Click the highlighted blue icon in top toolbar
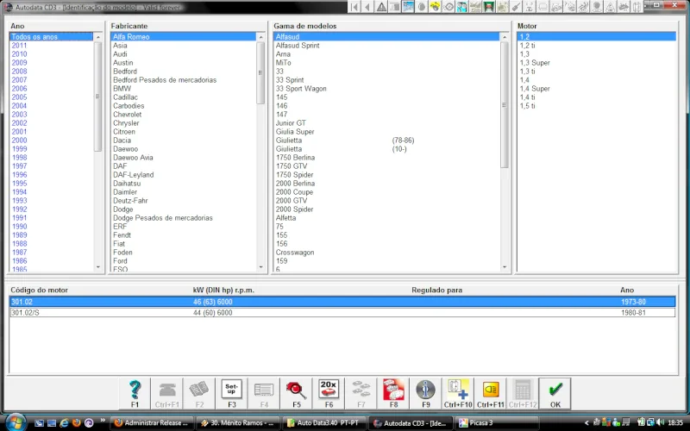The image size is (690, 431). [x=408, y=7]
